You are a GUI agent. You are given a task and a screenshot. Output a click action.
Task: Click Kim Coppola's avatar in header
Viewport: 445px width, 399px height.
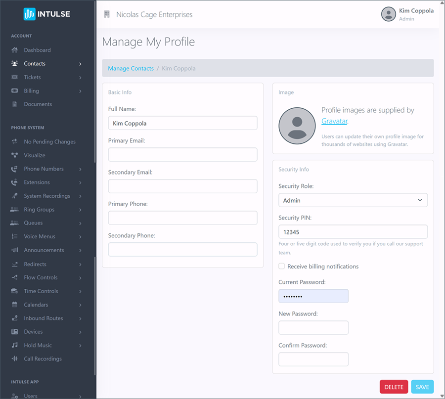point(388,14)
